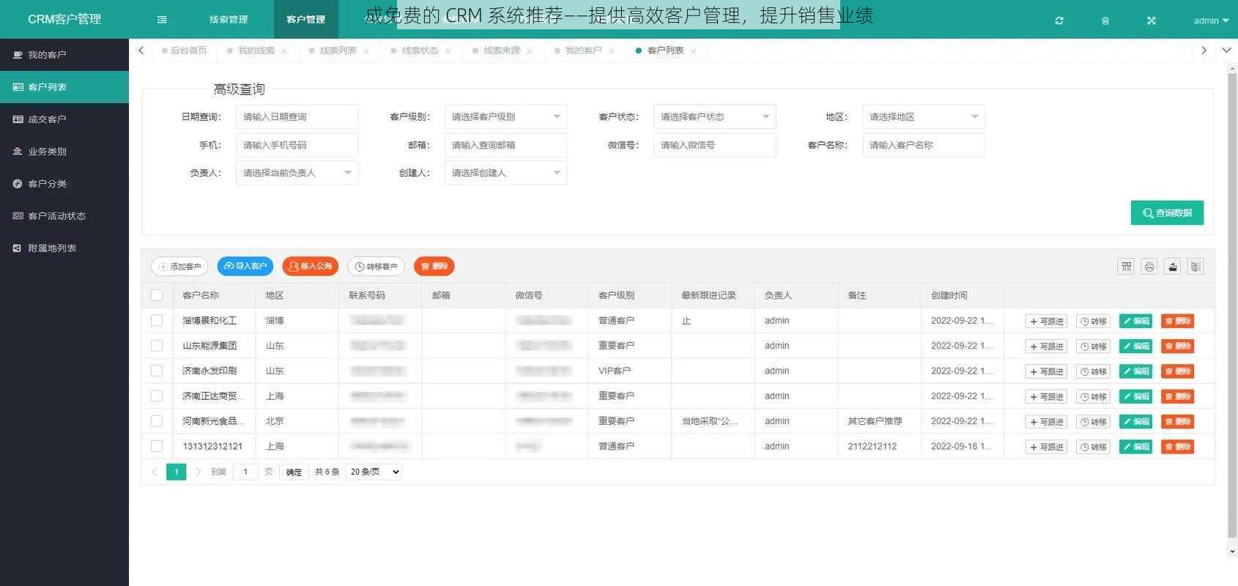Select checkbox for 山东能源集团 row
This screenshot has width=1238, height=586.
coord(157,346)
